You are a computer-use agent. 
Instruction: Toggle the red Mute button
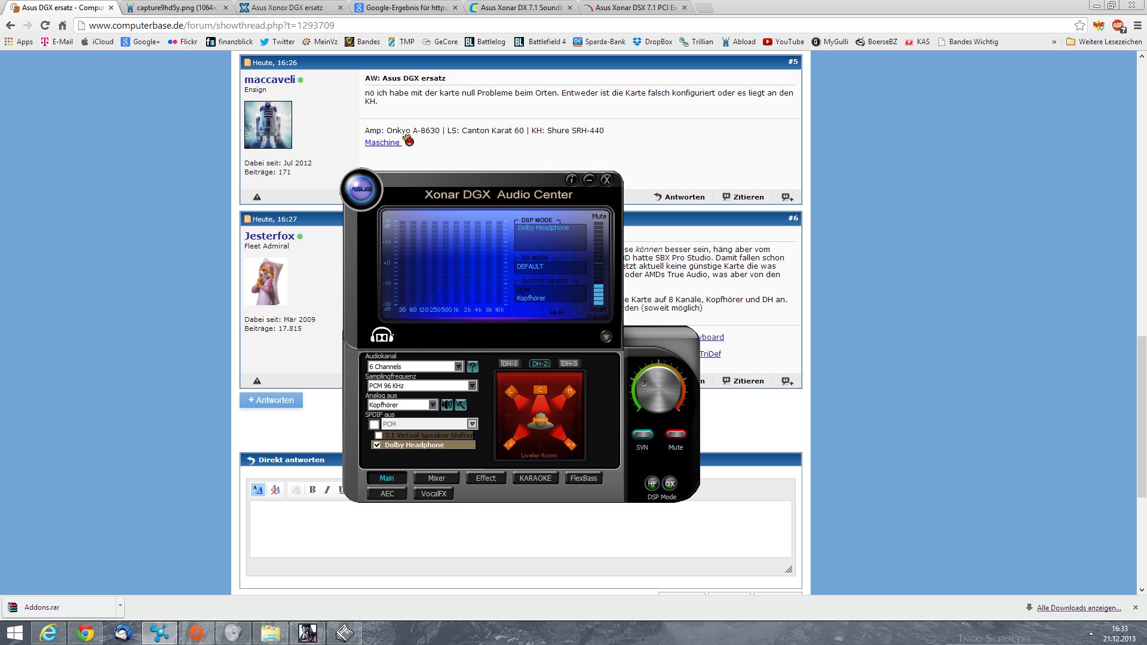[676, 434]
